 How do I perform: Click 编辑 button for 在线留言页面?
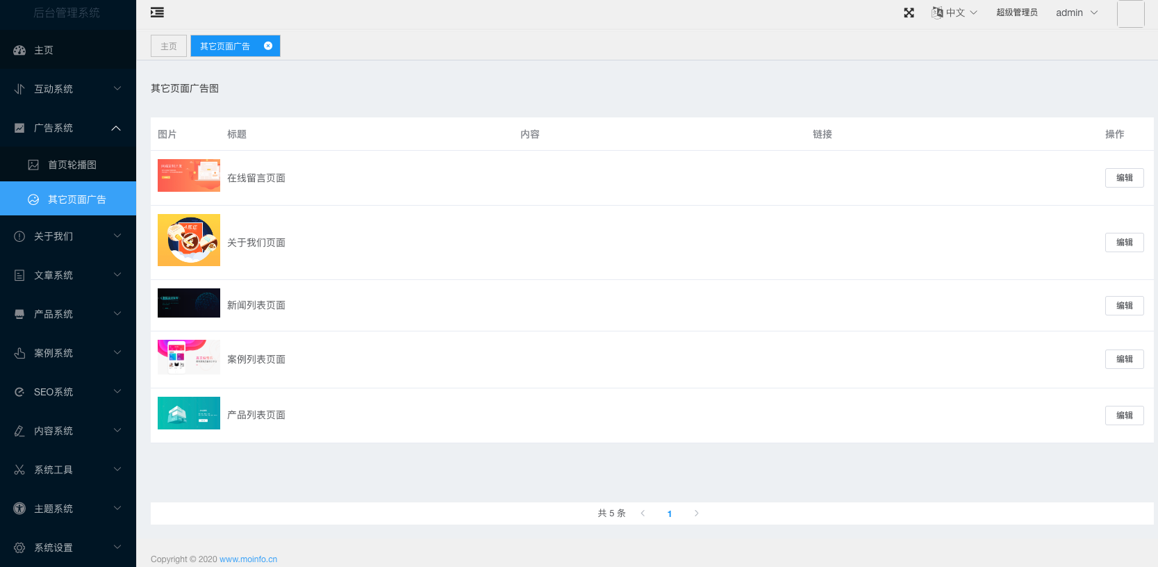1124,178
